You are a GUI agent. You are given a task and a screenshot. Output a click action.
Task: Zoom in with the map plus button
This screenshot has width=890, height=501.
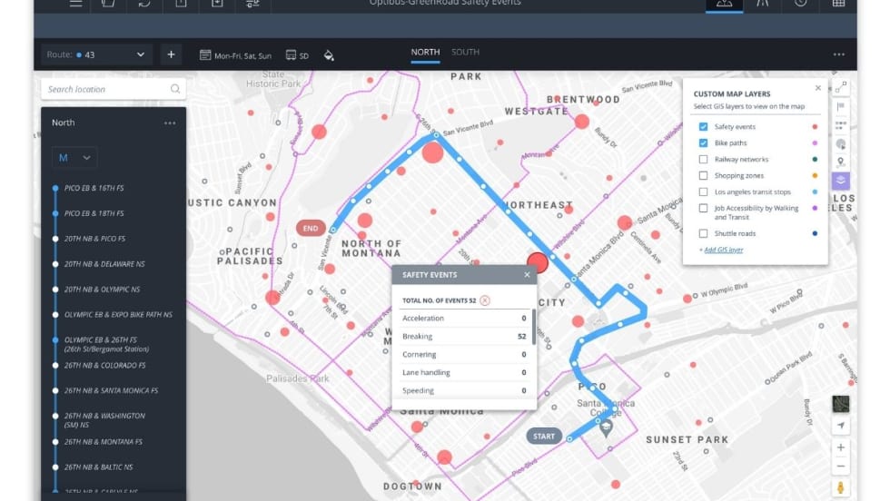pyautogui.click(x=841, y=447)
